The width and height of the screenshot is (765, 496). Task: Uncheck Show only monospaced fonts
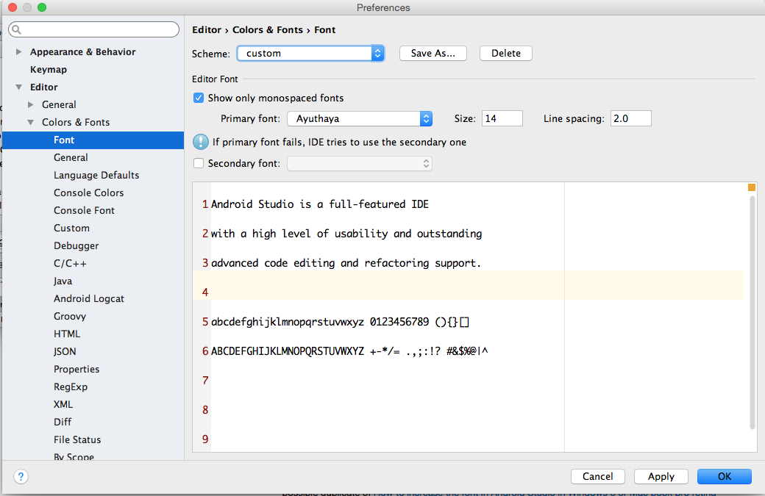[199, 98]
